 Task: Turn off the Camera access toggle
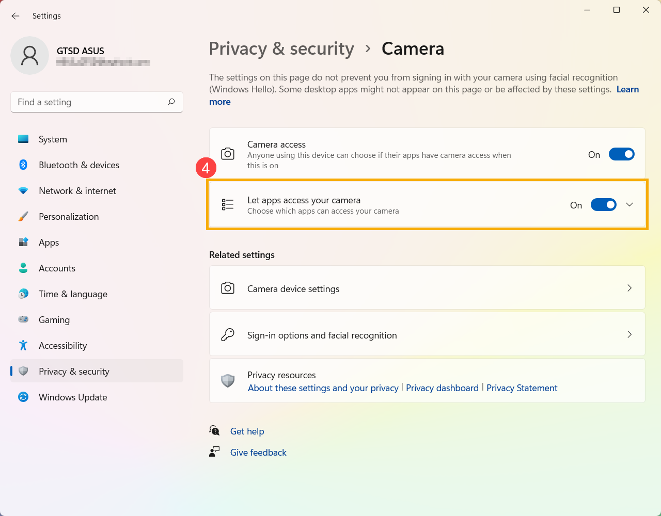[622, 154]
